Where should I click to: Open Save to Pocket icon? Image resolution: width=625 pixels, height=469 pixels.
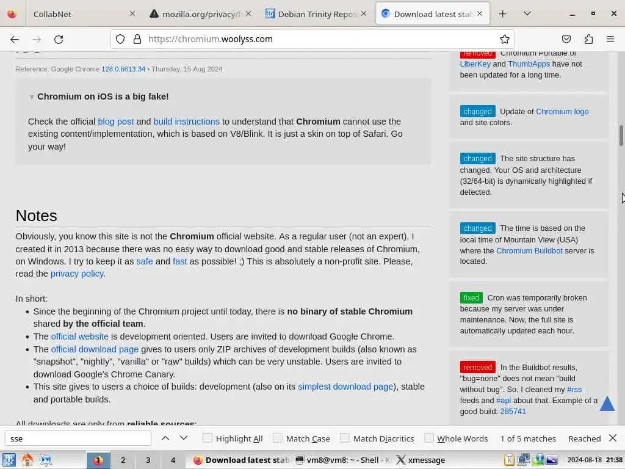click(x=566, y=39)
